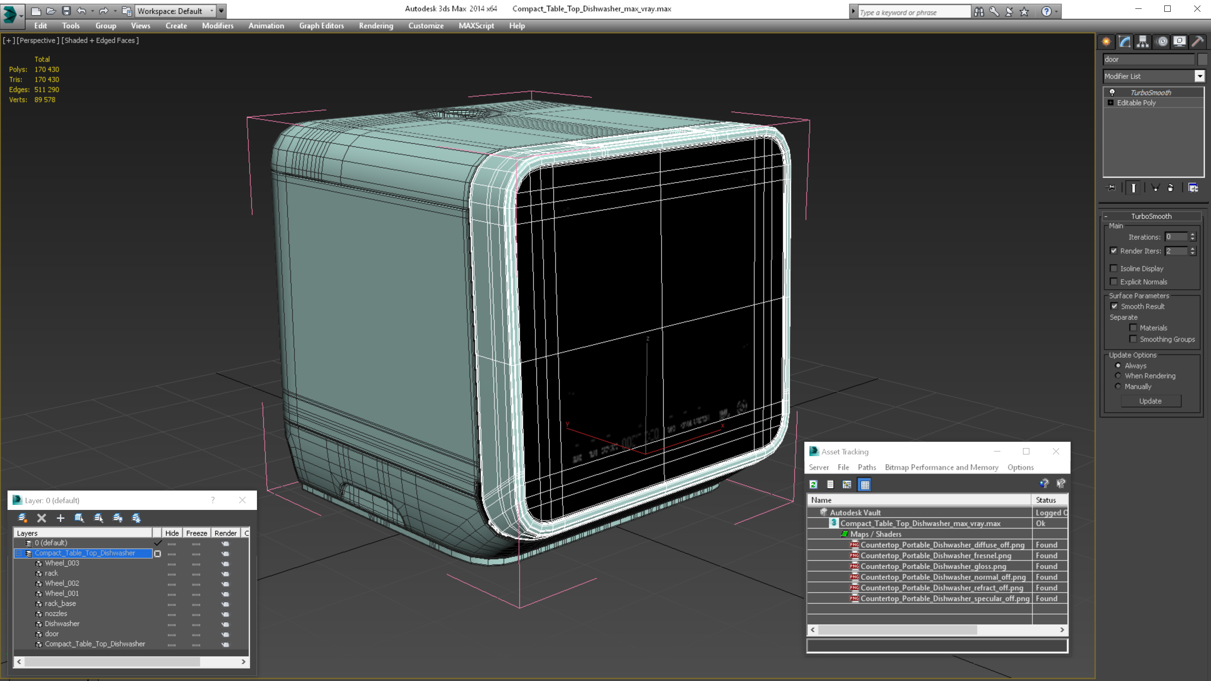Refresh the Asset Tracking list
The image size is (1211, 681).
pyautogui.click(x=813, y=484)
